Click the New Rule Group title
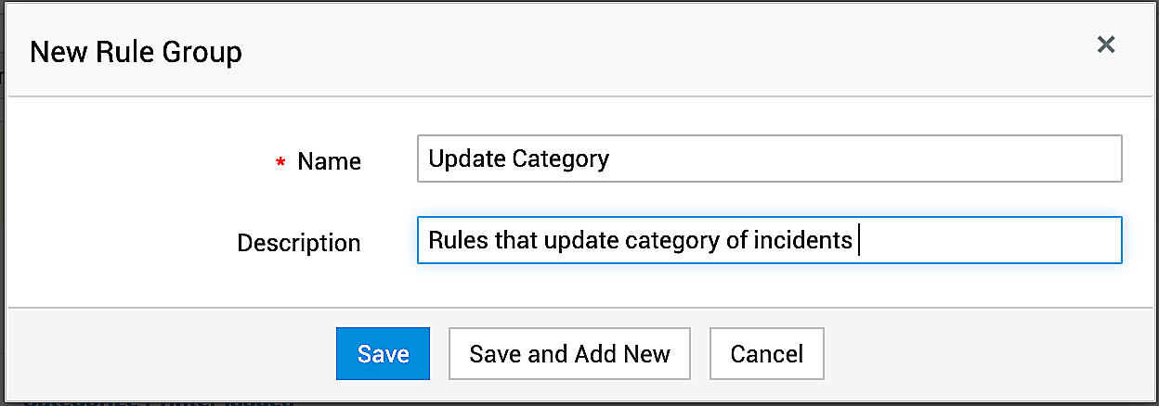The image size is (1159, 406). click(136, 52)
